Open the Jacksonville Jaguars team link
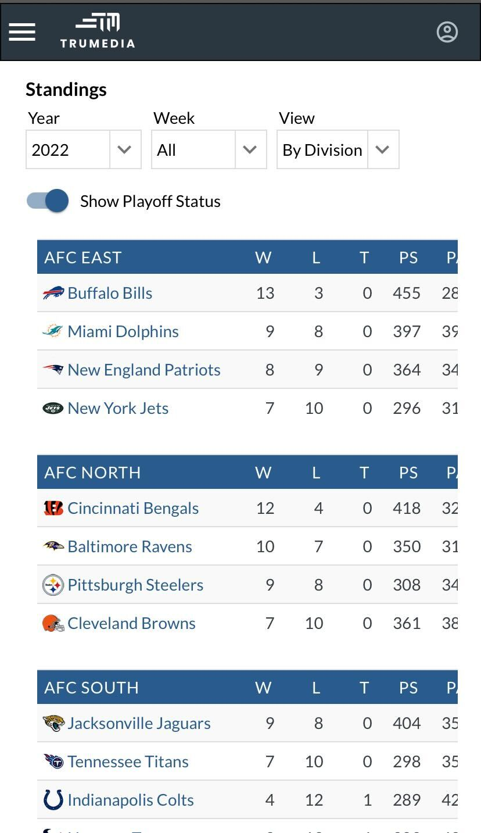Screen dimensions: 481x833 (x=139, y=723)
